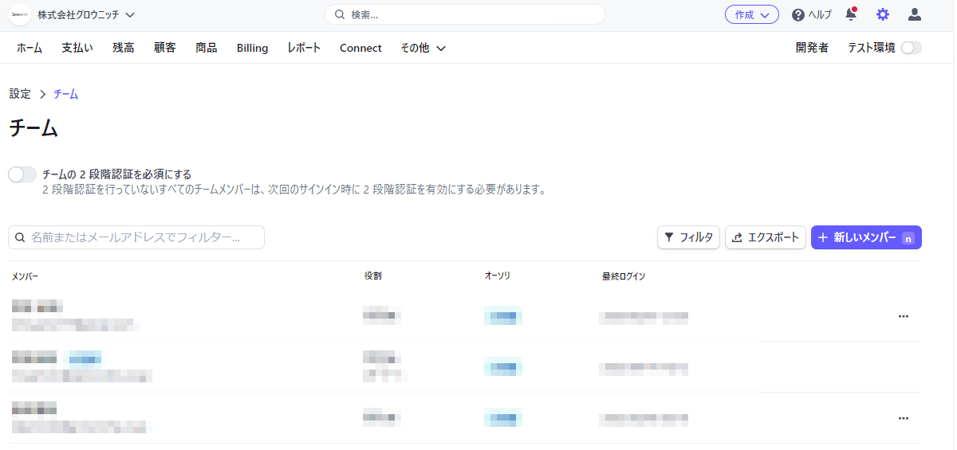Click the エクスポート button

coord(765,237)
